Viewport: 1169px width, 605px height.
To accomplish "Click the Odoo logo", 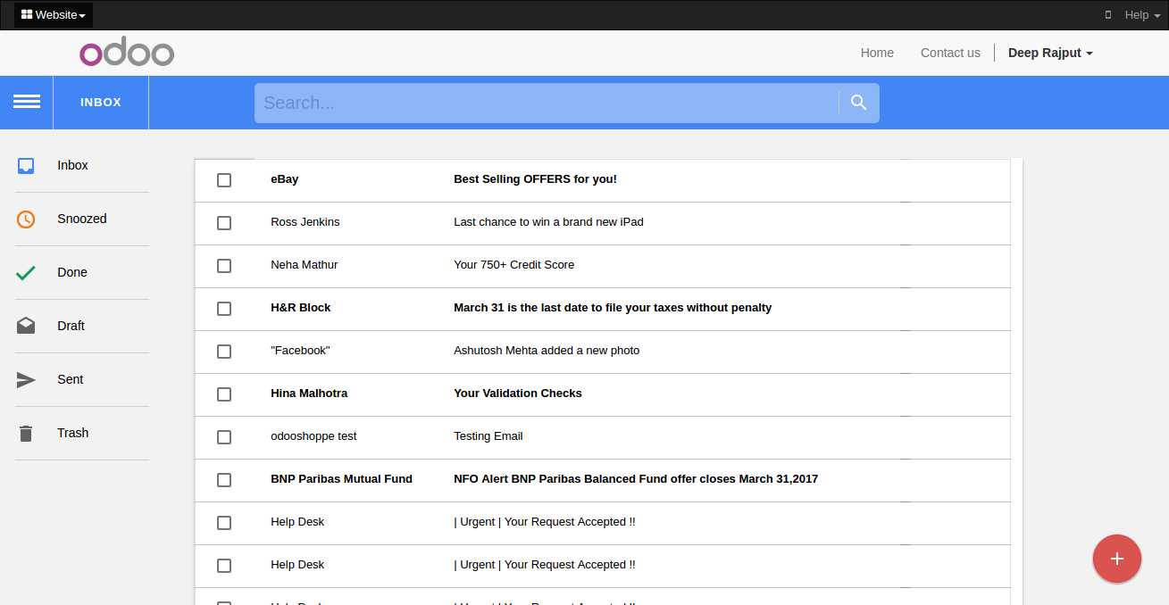I will click(x=127, y=54).
